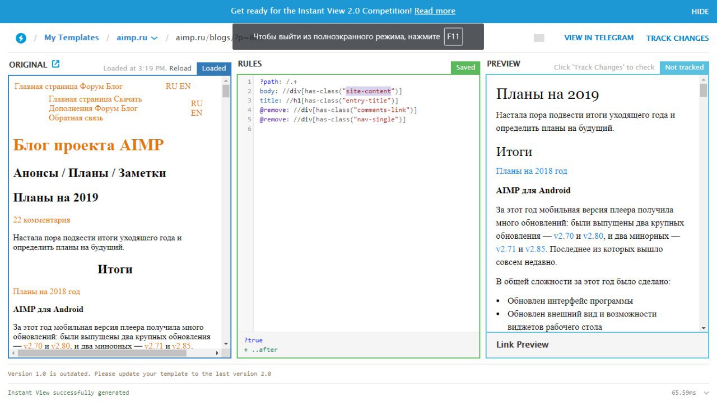
Task: Open v2.70 link in preview
Action: [x=564, y=236]
